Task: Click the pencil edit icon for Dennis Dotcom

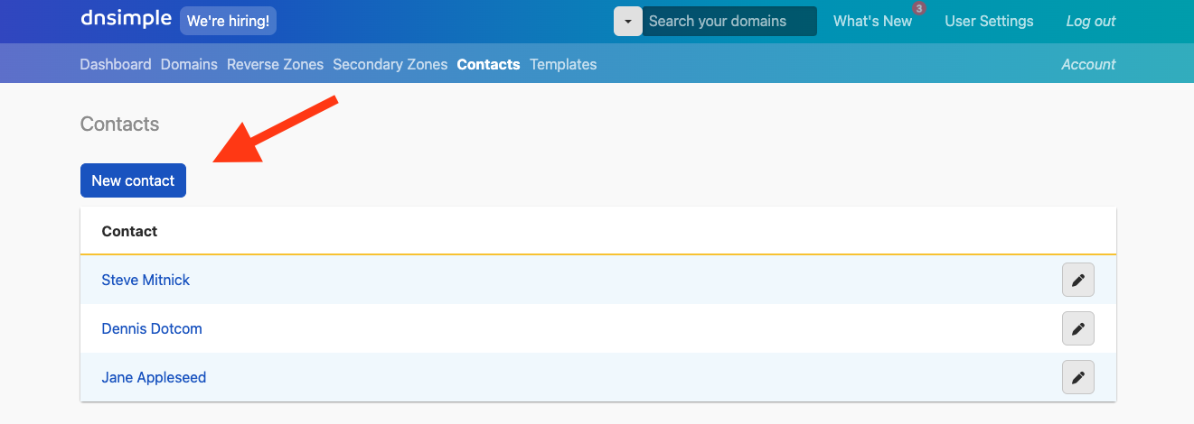Action: pyautogui.click(x=1077, y=329)
